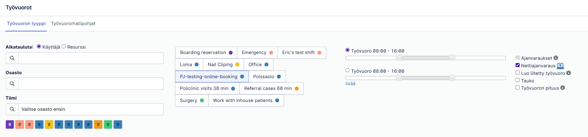Enable the Tauko checkbox
The height and width of the screenshot is (137, 588).
[x=518, y=80]
